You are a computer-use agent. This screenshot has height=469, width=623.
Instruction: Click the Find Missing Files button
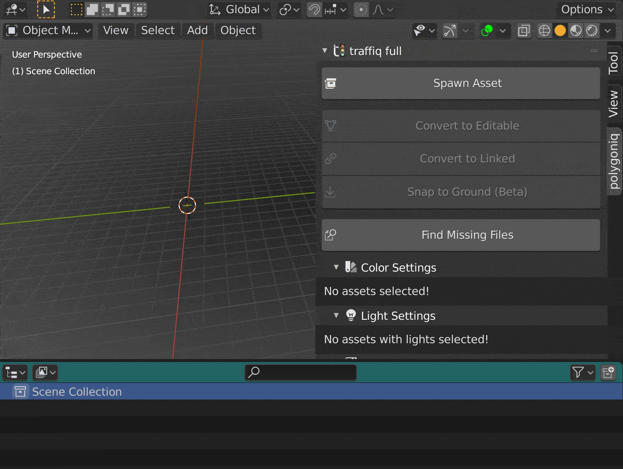461,235
